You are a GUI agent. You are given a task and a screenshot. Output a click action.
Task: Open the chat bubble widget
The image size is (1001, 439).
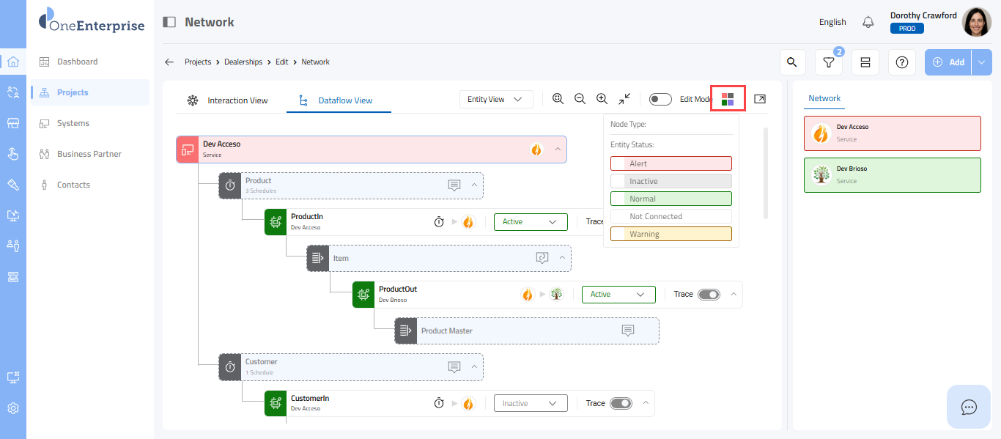[x=969, y=407]
